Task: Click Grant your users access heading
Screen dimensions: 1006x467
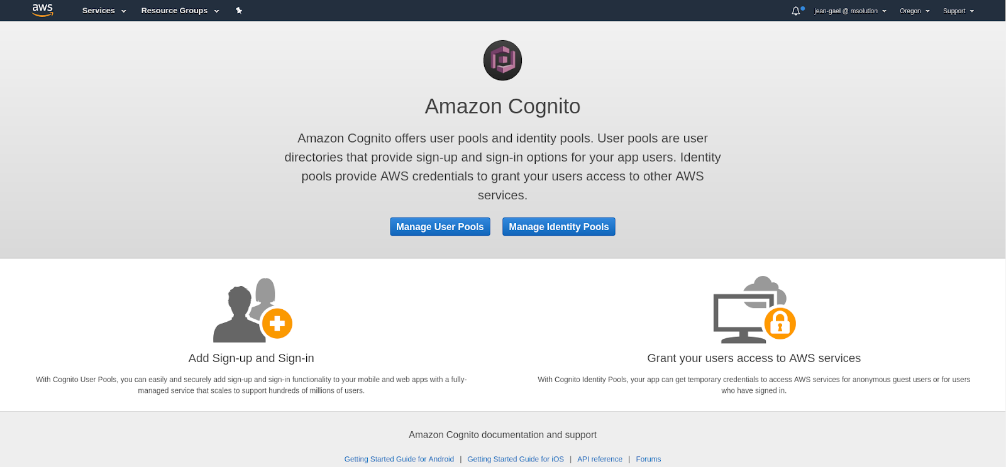Action: coord(754,358)
